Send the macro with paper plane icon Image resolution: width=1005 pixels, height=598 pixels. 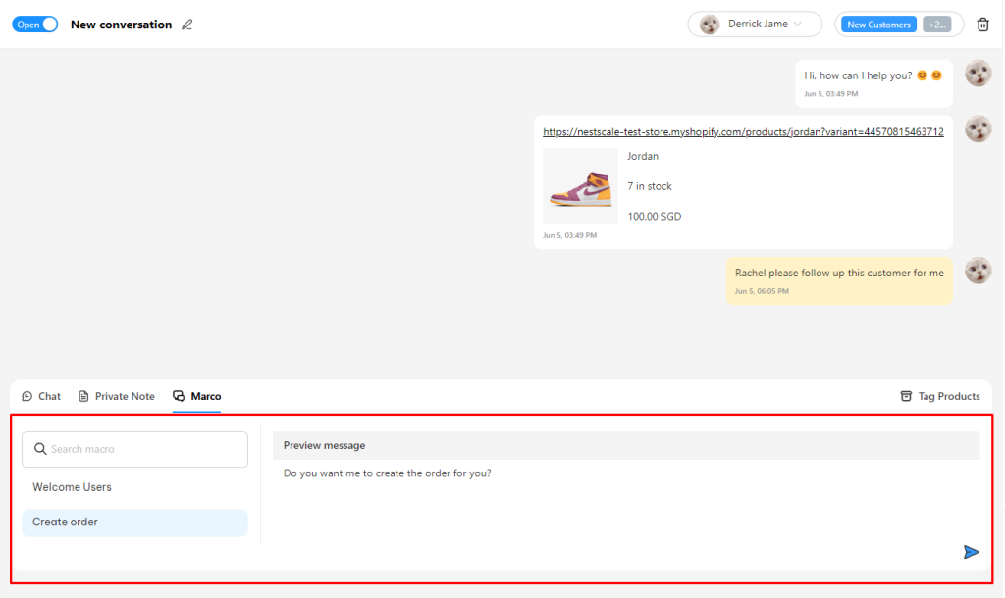(x=971, y=552)
